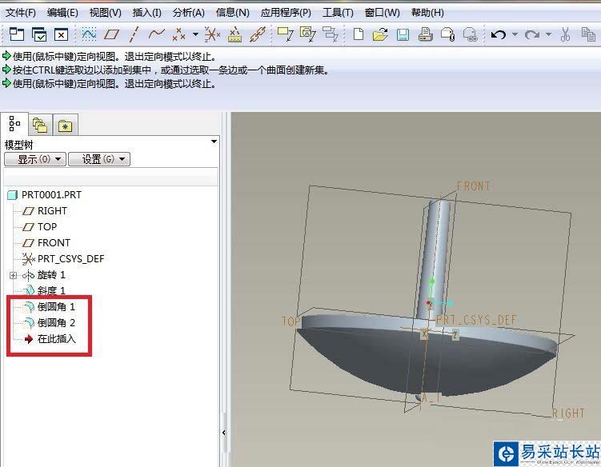Switch to the model tree navigator tab
The height and width of the screenshot is (467, 601).
(x=14, y=124)
